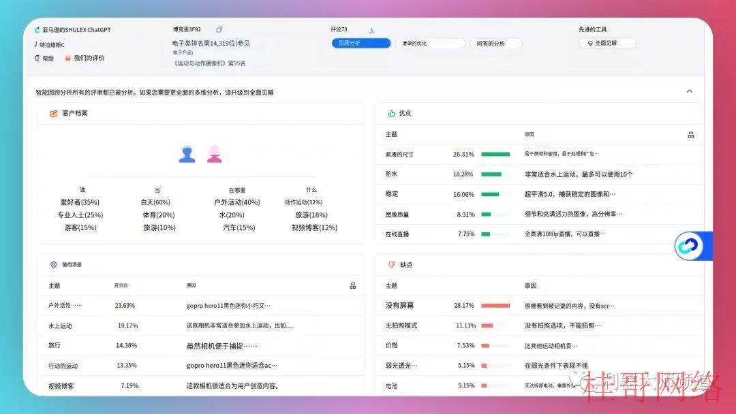Click the 汽车(15%) entry

pyautogui.click(x=239, y=228)
